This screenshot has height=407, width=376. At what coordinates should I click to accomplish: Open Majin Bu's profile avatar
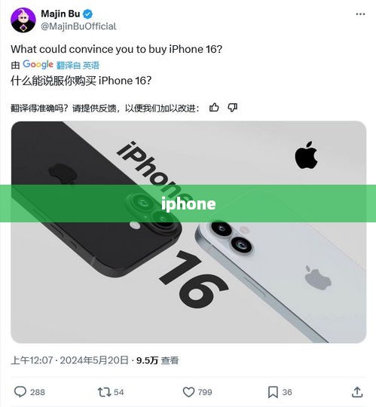click(x=23, y=20)
